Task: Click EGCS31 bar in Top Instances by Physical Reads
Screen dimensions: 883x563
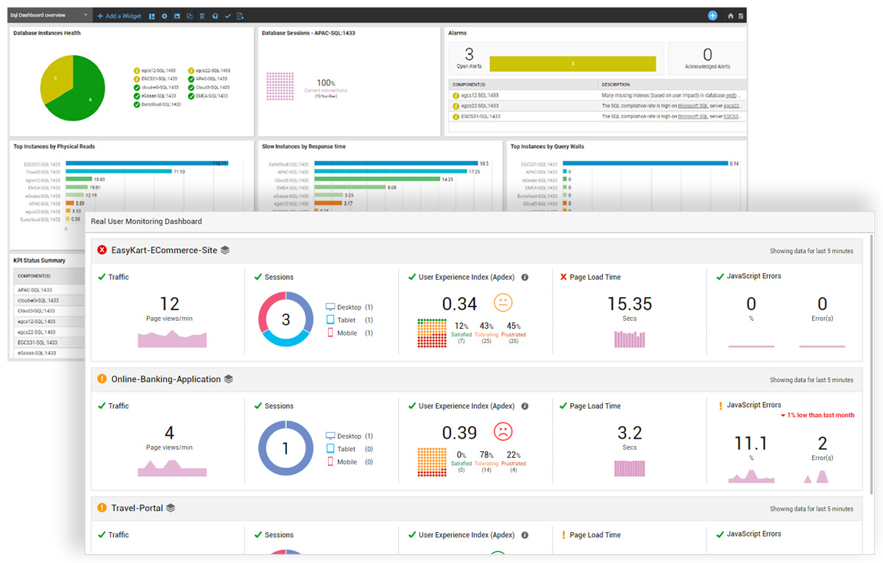Action: tap(146, 163)
